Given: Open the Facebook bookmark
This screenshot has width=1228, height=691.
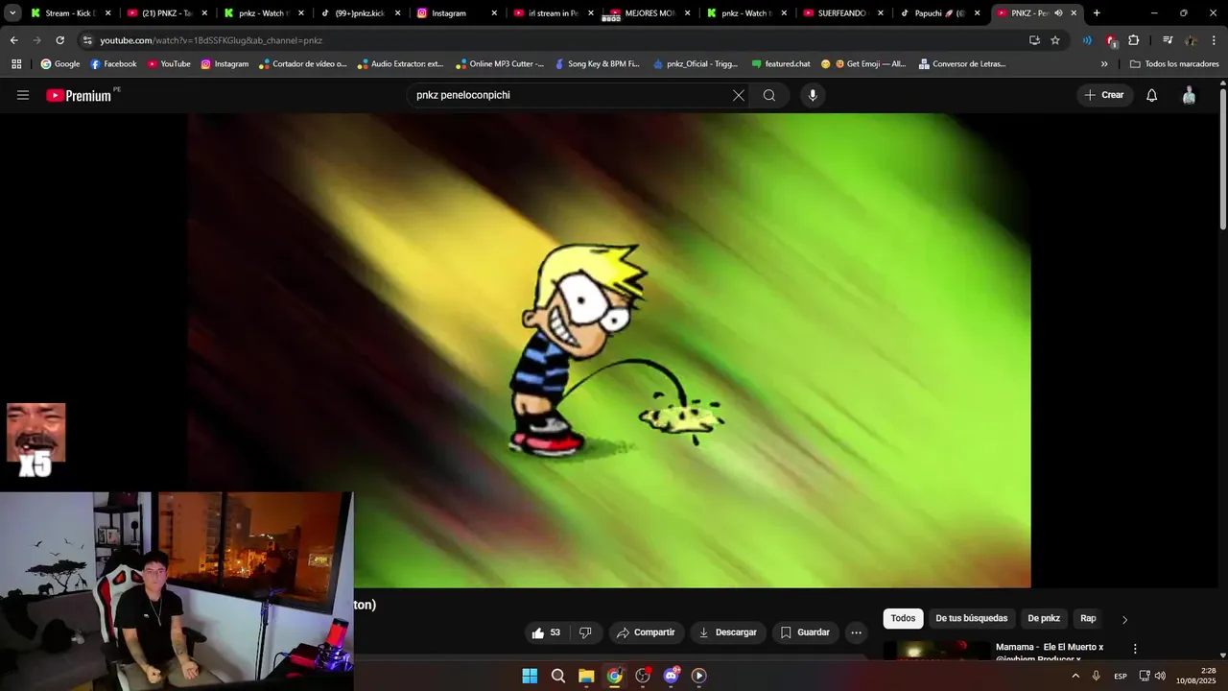Looking at the screenshot, I should pos(113,64).
